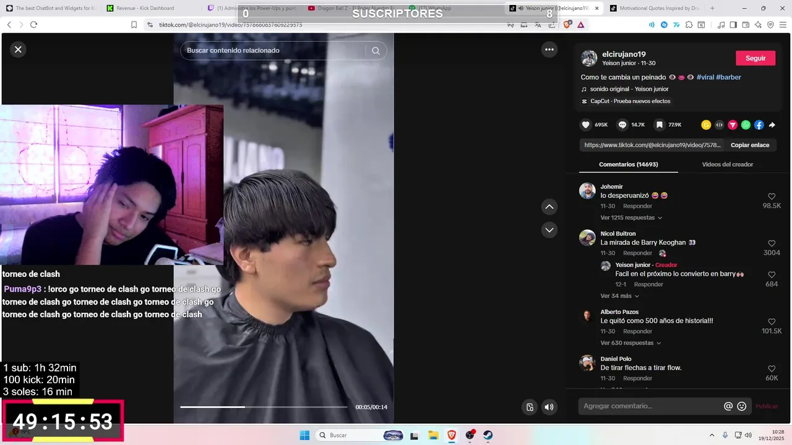792x445 pixels.
Task: Switch to 'The best ChatBot and Widgets' tab
Action: click(x=50, y=8)
